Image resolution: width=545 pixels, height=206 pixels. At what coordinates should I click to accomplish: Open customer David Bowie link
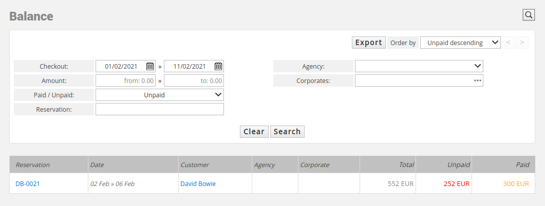click(x=198, y=184)
